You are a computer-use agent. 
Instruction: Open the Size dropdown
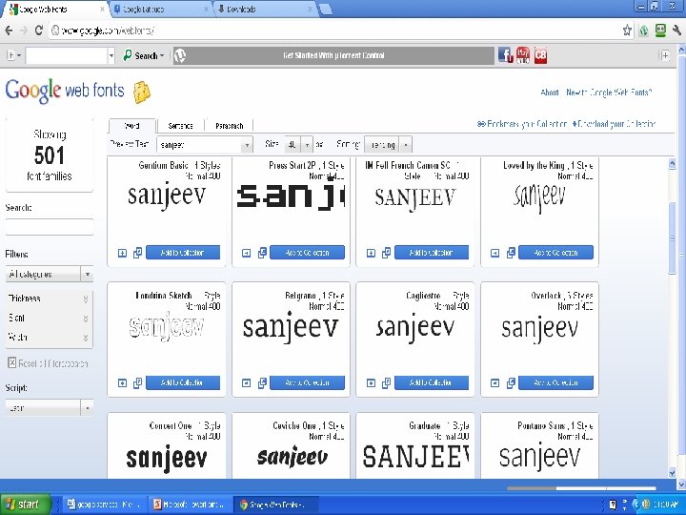pyautogui.click(x=298, y=145)
